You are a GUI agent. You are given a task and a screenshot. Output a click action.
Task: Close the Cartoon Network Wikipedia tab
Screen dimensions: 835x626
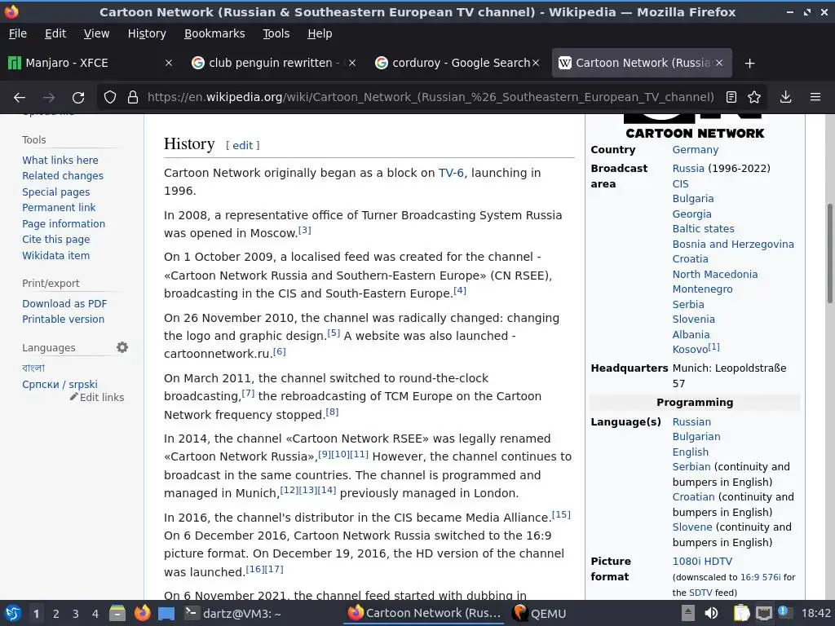[719, 63]
